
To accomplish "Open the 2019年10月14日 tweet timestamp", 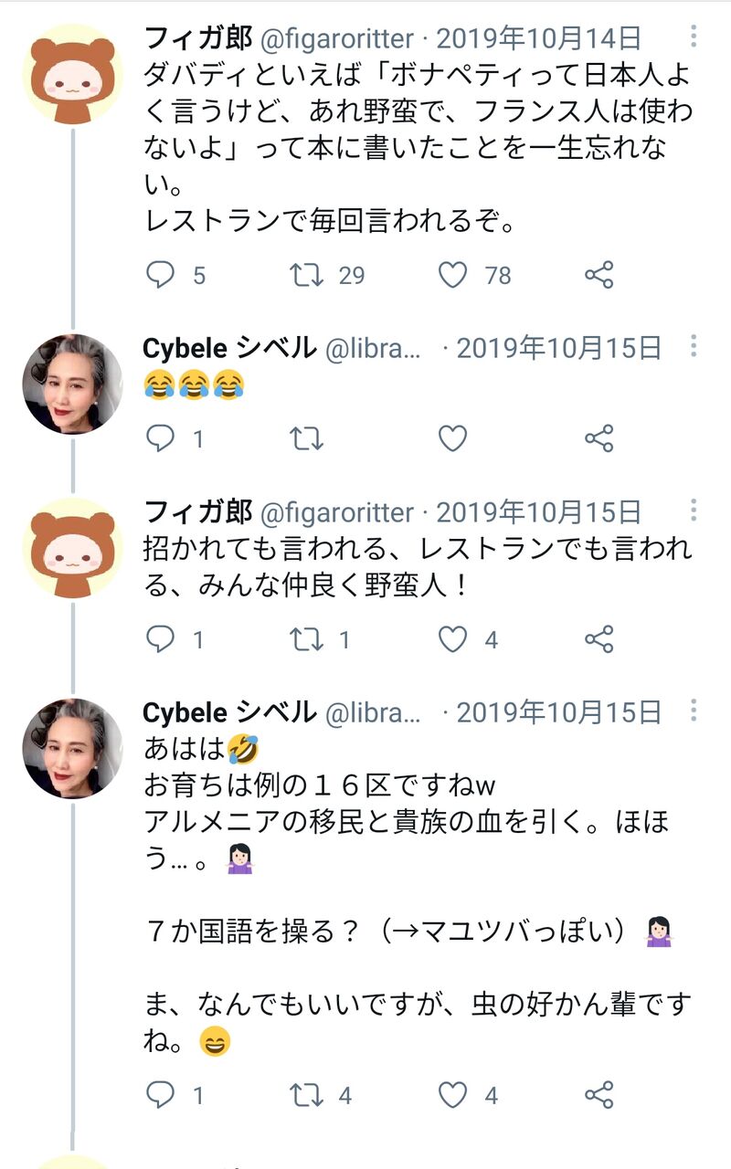I will (x=539, y=38).
